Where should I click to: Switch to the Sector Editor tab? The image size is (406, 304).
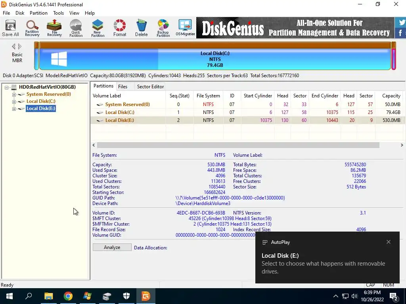(150, 87)
